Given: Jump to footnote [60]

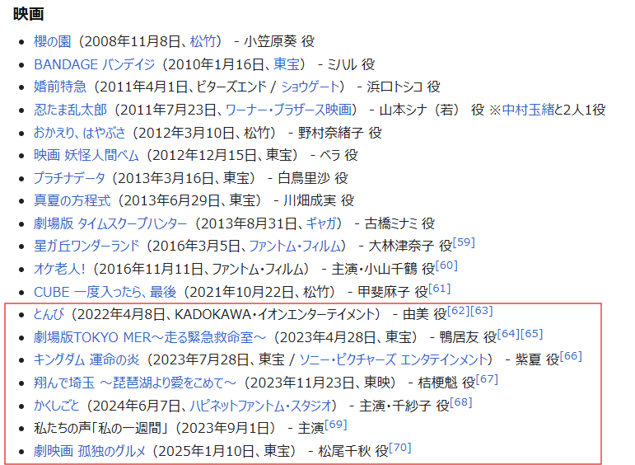Looking at the screenshot, I should pyautogui.click(x=446, y=265).
